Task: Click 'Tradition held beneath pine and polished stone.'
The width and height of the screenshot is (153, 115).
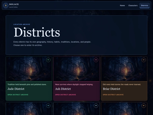Action: (x=27, y=85)
